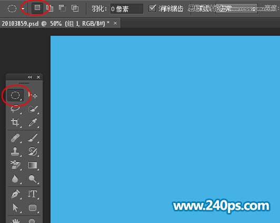Select the Crop tool

point(15,123)
